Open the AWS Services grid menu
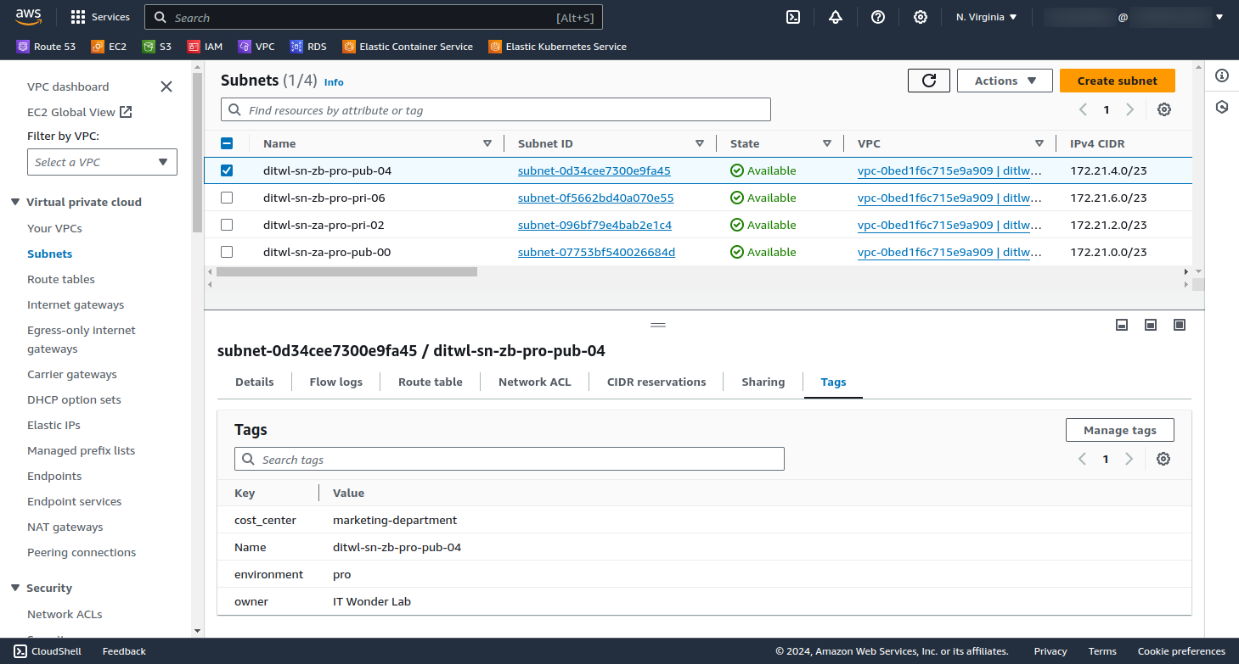This screenshot has height=664, width=1239. tap(100, 17)
